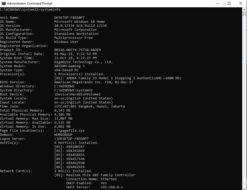This screenshot has width=247, height=190.
Task: Click virtual memory max size '13,007 MB'
Action: [x=63, y=119]
